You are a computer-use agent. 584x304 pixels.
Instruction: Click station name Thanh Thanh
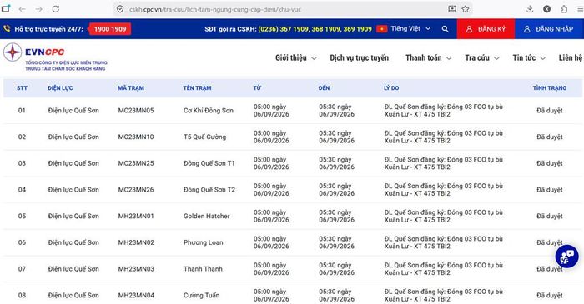[203, 269]
